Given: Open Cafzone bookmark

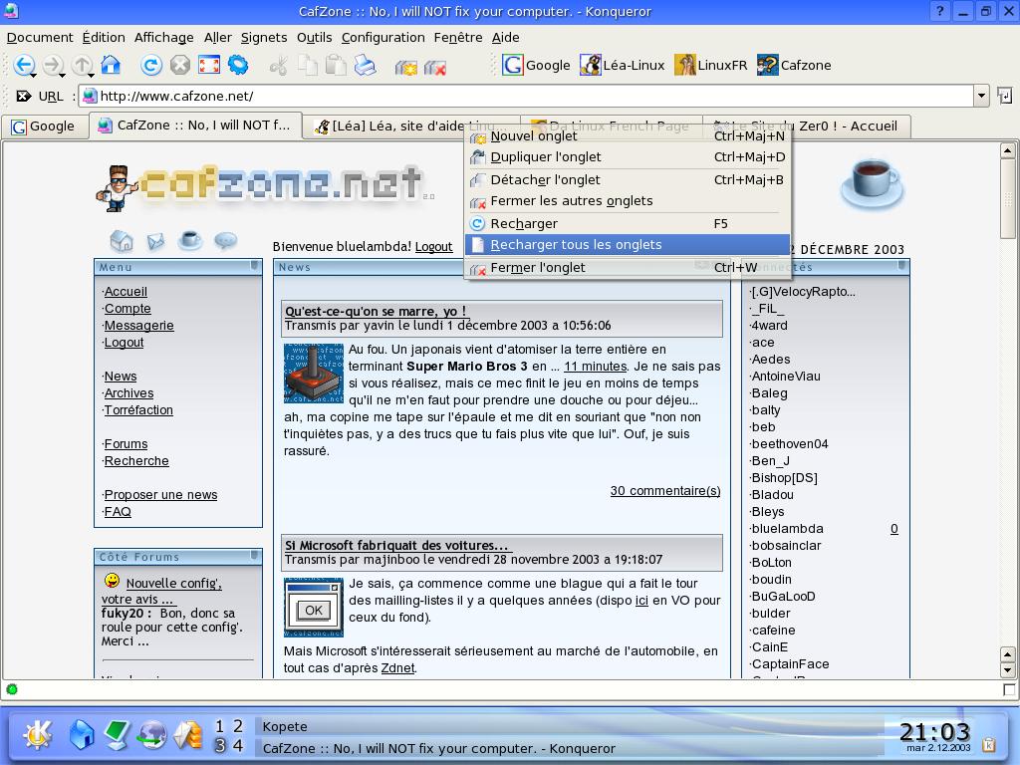Looking at the screenshot, I should tap(794, 65).
